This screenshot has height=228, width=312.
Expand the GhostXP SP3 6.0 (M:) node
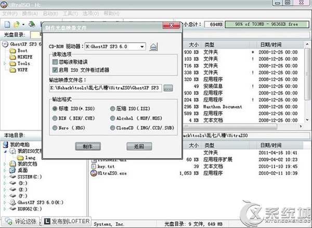click(5, 203)
